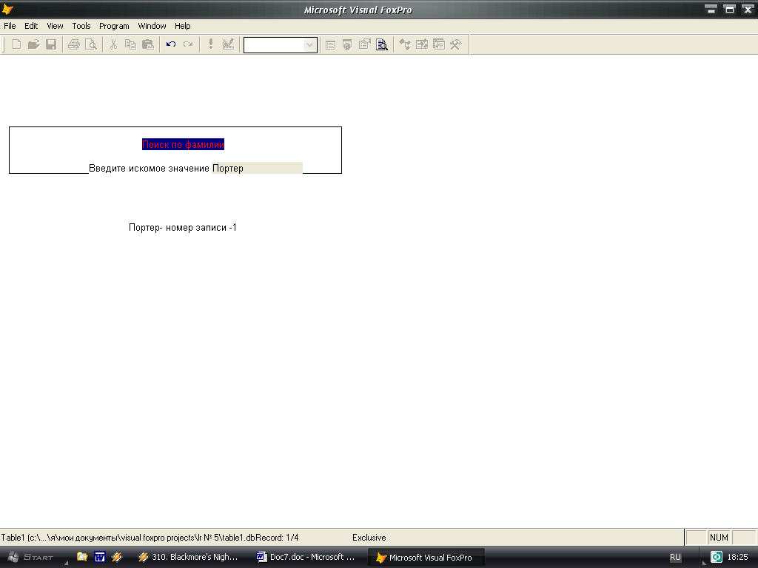
Task: Click the FoxPro fox title bar icon
Action: [7, 9]
